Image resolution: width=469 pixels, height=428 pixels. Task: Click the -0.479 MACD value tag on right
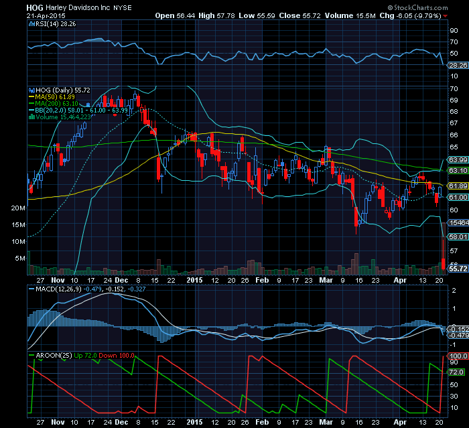pos(458,336)
